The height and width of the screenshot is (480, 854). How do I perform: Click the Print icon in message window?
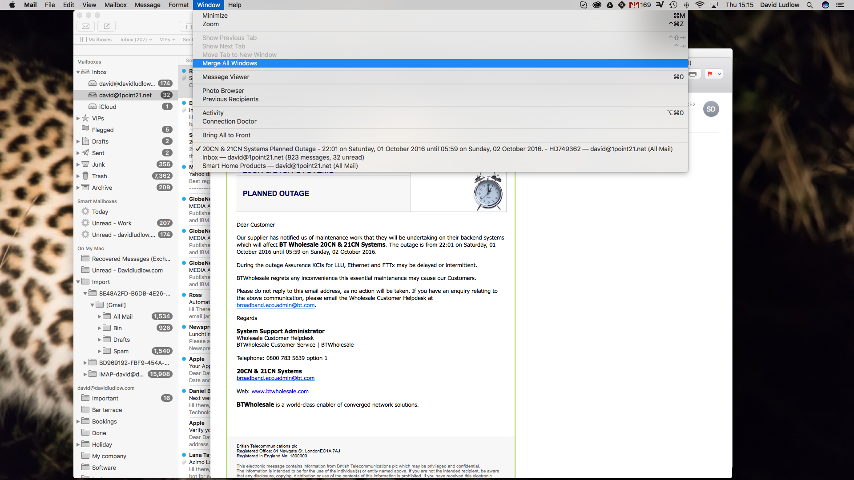pos(693,74)
